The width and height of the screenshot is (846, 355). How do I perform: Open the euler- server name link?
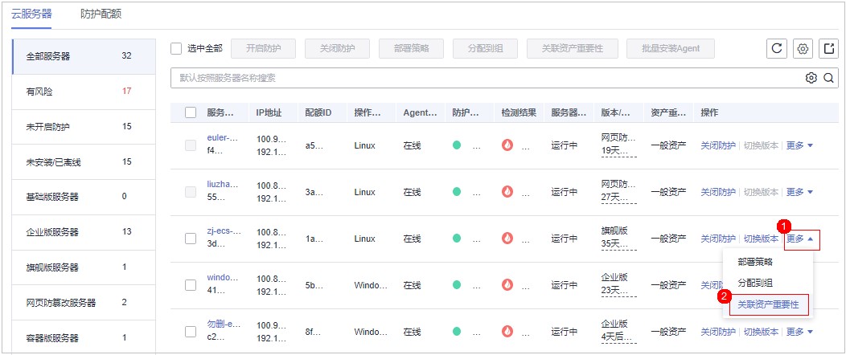222,138
